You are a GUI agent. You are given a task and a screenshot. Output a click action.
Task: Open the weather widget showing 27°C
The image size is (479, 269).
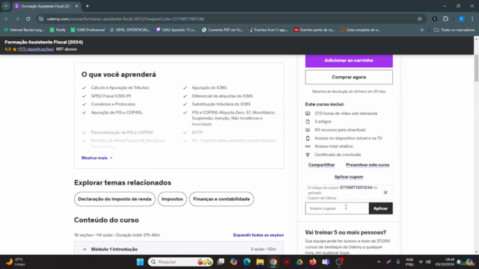15,262
